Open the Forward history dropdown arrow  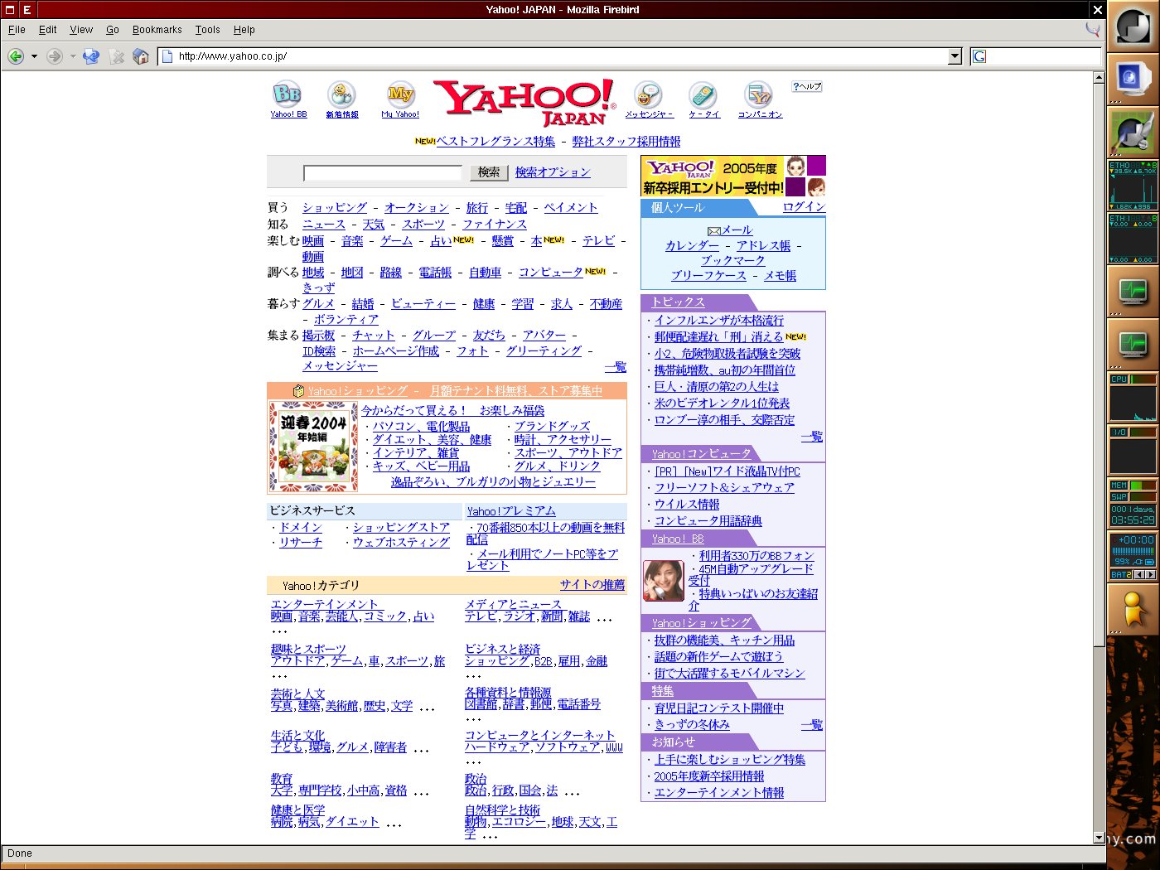tap(73, 56)
